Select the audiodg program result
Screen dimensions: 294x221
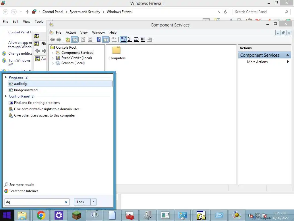click(x=60, y=84)
